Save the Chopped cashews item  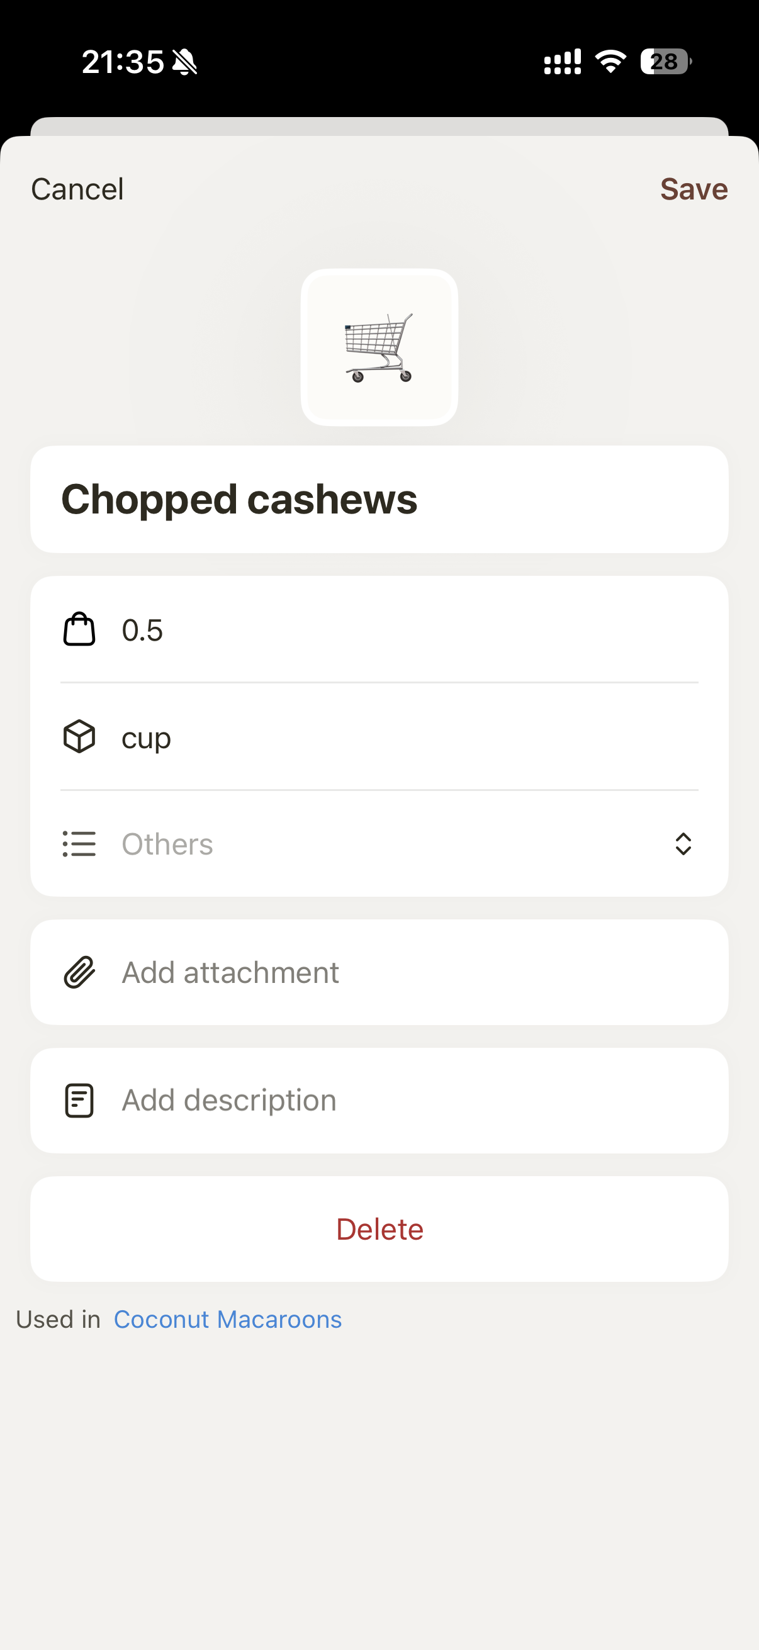click(x=694, y=189)
